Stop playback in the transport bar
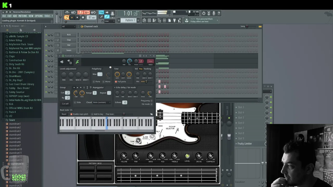333x187 pixels. point(77,17)
